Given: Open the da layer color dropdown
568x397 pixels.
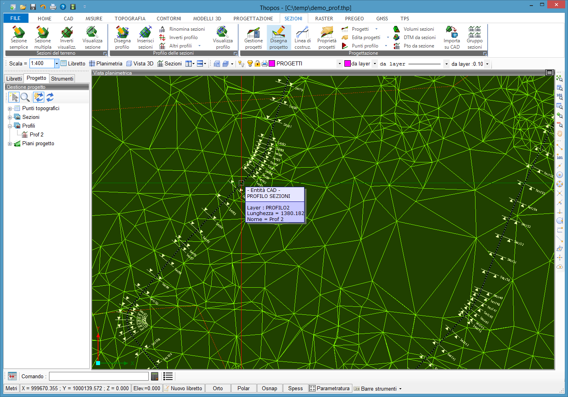Looking at the screenshot, I should [375, 64].
